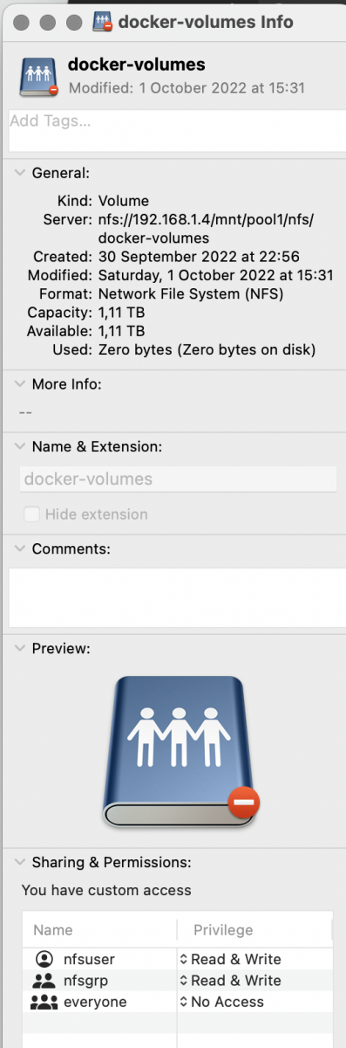
Task: Collapse the Sharing & Permissions section
Action: pos(20,862)
